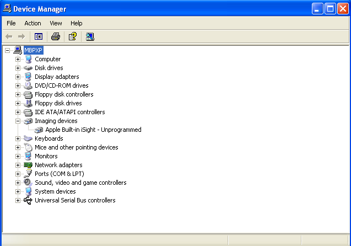The width and height of the screenshot is (351, 246).
Task: Select Apple Built-in iSight - Unprogrammed
Action: (x=93, y=130)
